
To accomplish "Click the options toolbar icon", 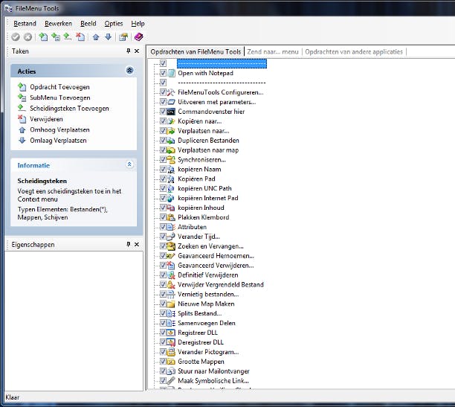I will [x=123, y=37].
